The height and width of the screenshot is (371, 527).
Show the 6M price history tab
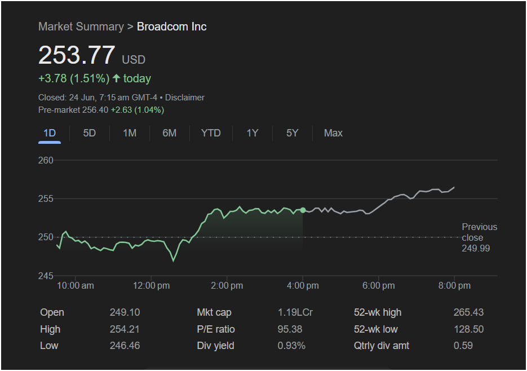(x=170, y=133)
